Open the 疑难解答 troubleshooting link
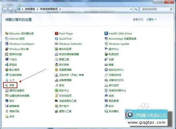 point(14,106)
